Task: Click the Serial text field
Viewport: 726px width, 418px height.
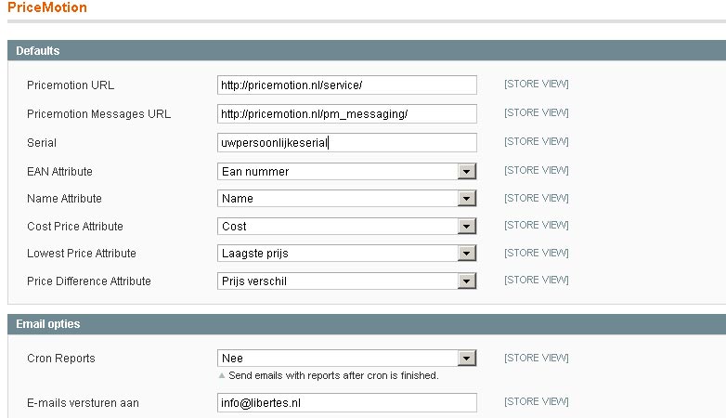Action: [x=347, y=143]
